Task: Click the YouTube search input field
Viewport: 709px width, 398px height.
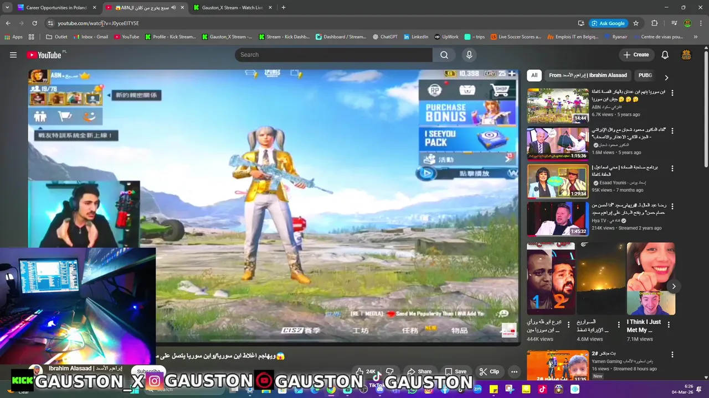Action: pos(333,55)
